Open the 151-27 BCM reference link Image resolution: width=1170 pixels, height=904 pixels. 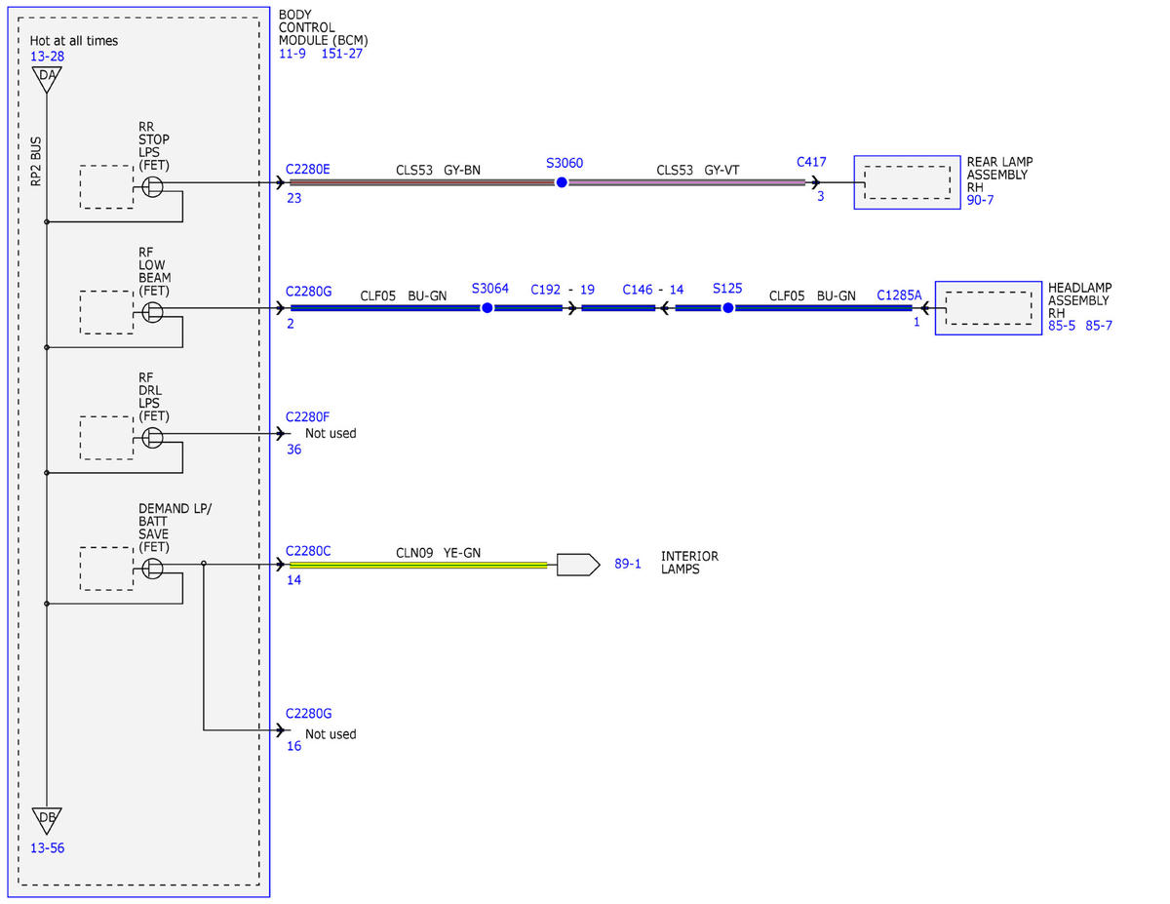[341, 54]
